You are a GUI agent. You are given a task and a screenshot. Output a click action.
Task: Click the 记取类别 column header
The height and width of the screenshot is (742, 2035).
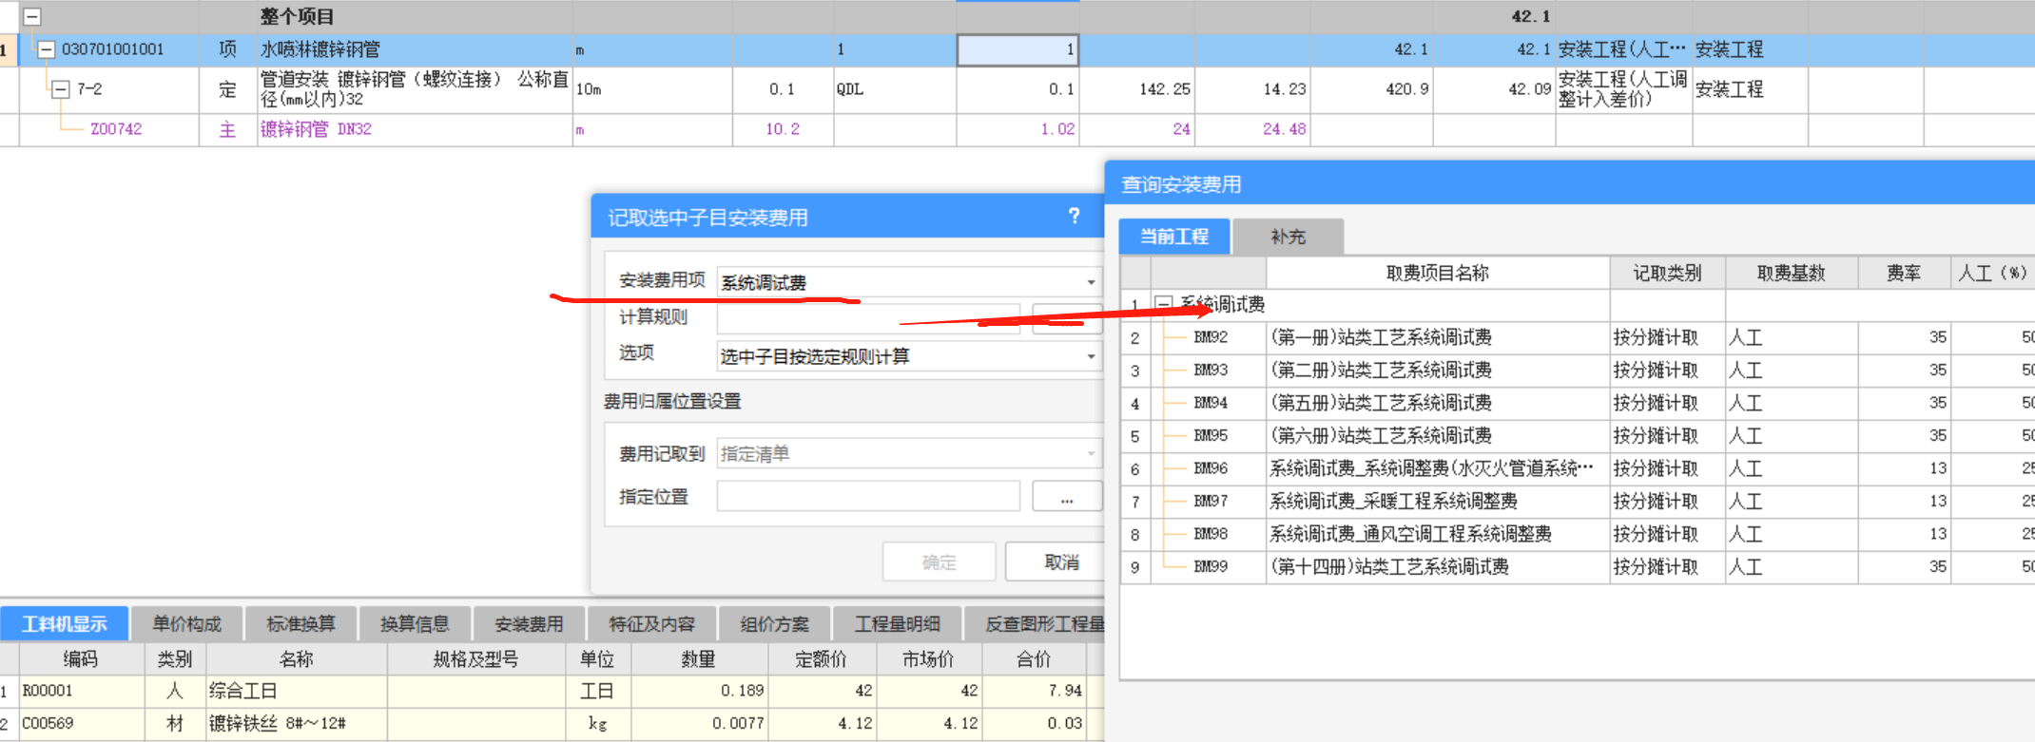pyautogui.click(x=1667, y=274)
